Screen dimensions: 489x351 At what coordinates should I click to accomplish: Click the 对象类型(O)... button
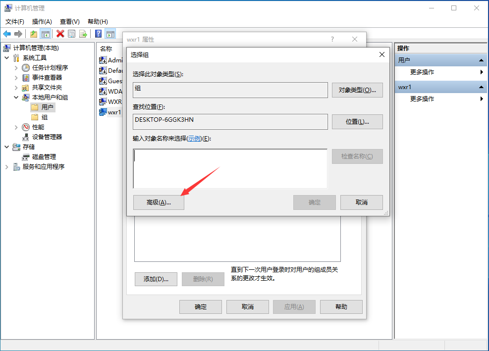[x=357, y=90]
